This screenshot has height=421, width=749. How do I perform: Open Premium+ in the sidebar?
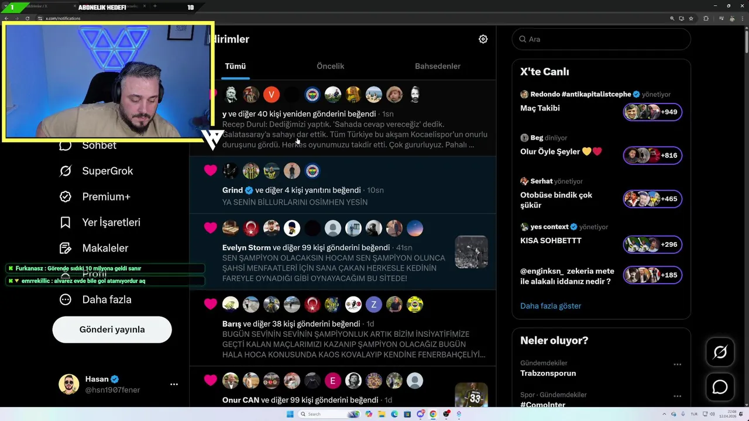click(94, 196)
